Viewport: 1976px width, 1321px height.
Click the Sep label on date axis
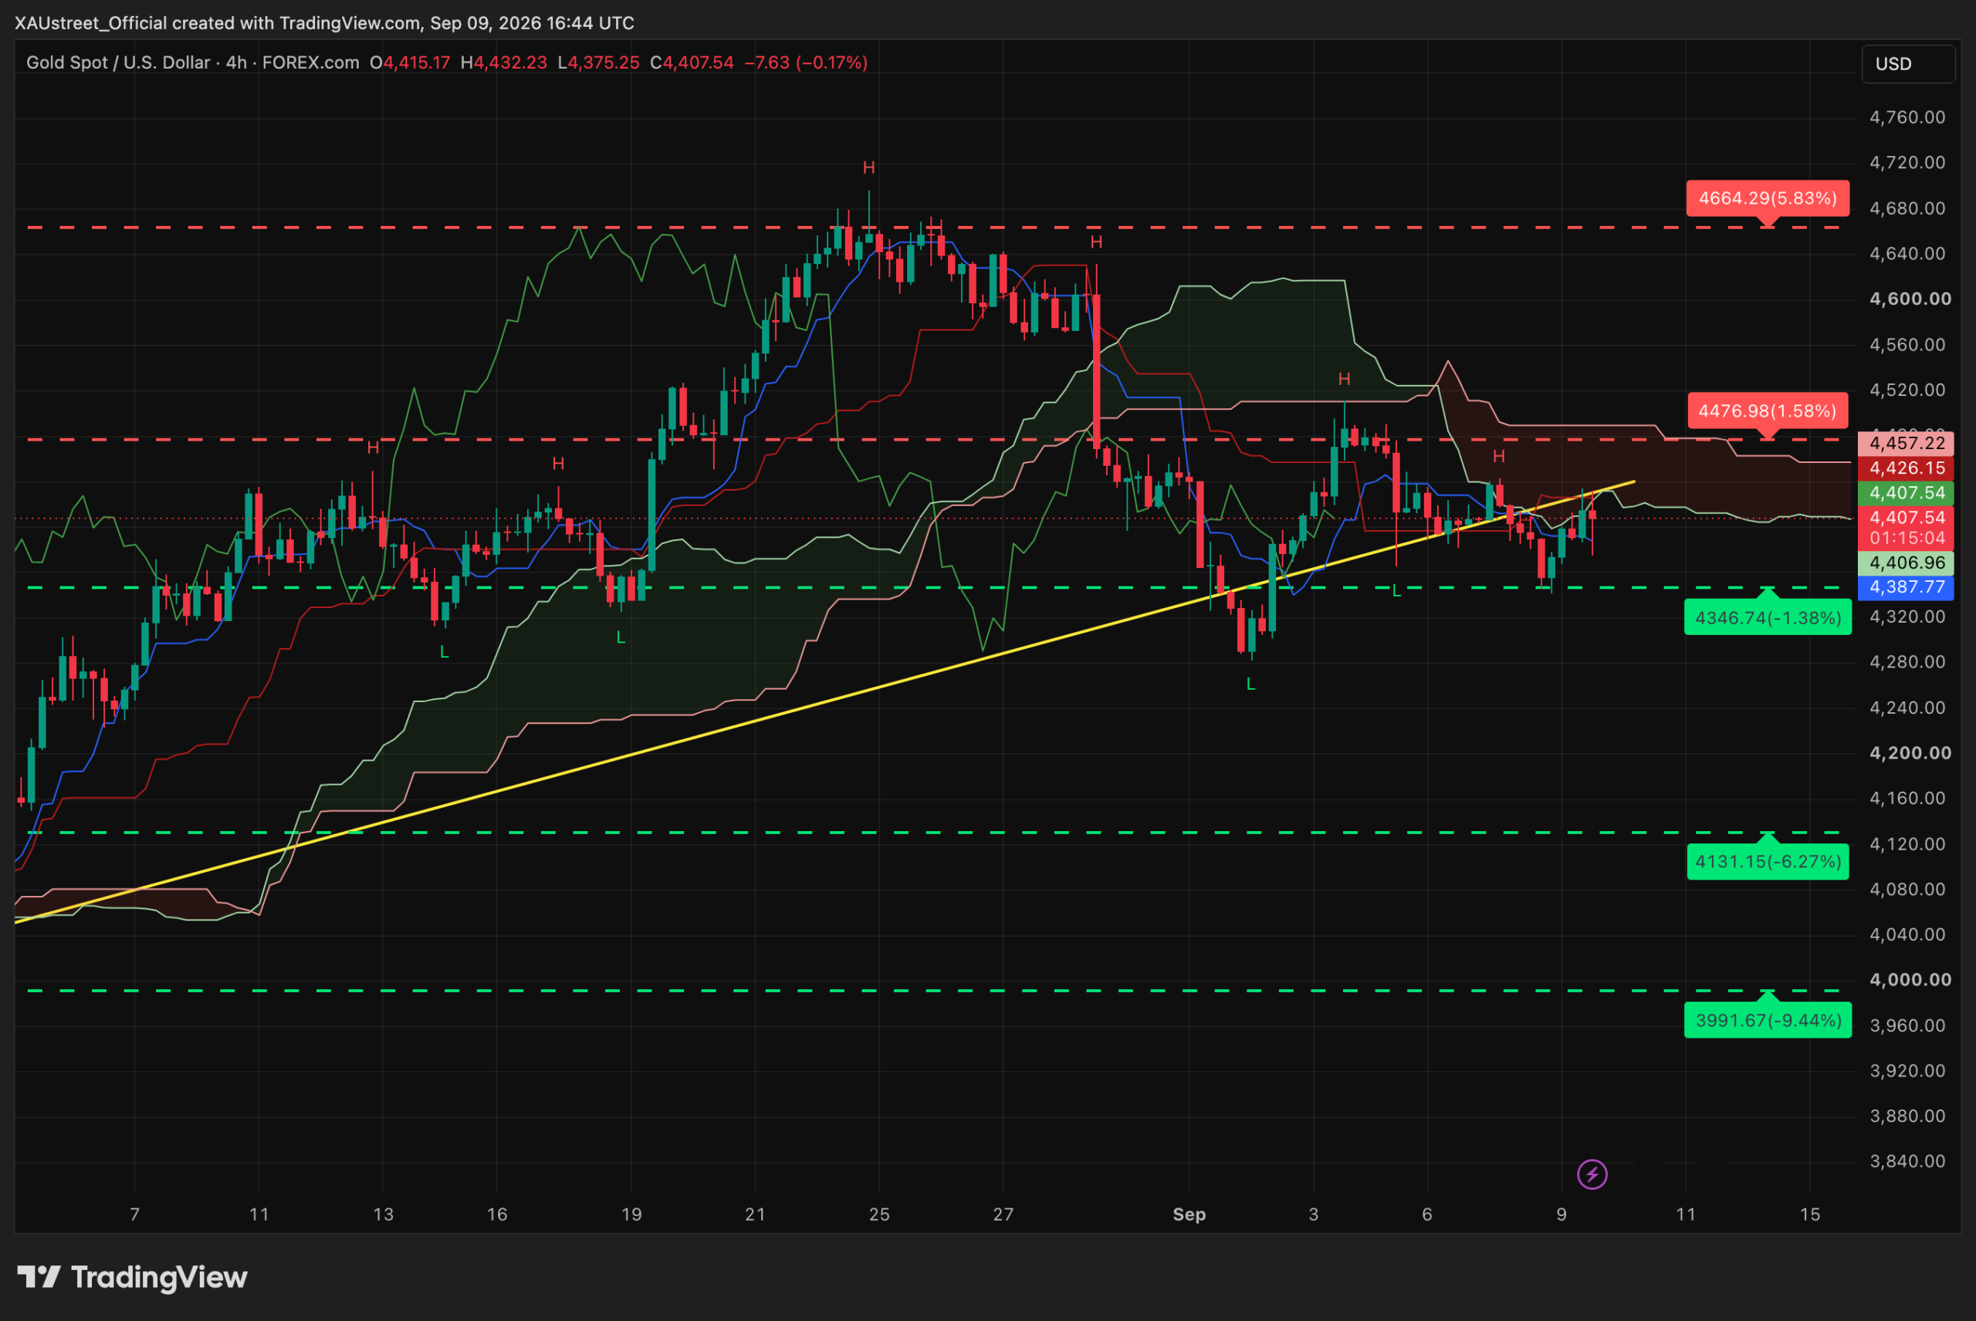click(x=1189, y=1214)
